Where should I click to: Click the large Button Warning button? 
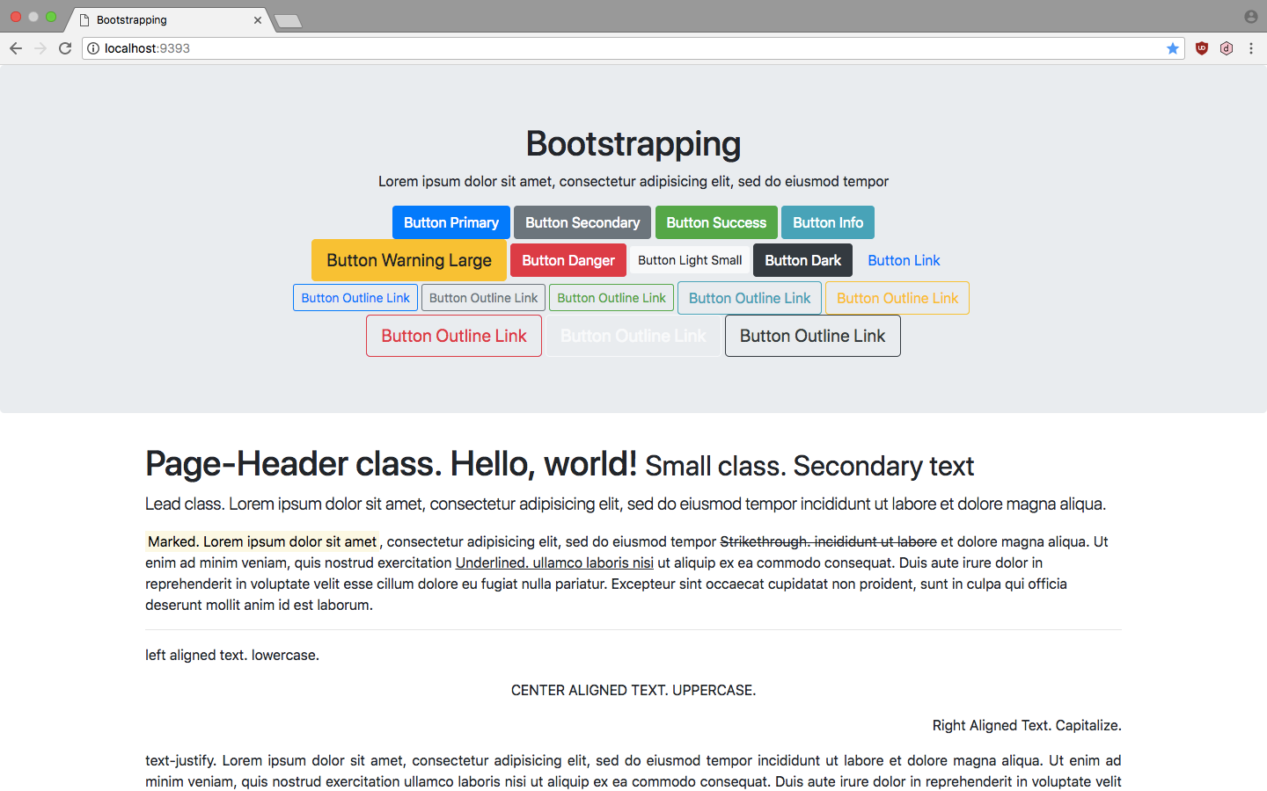pyautogui.click(x=408, y=260)
